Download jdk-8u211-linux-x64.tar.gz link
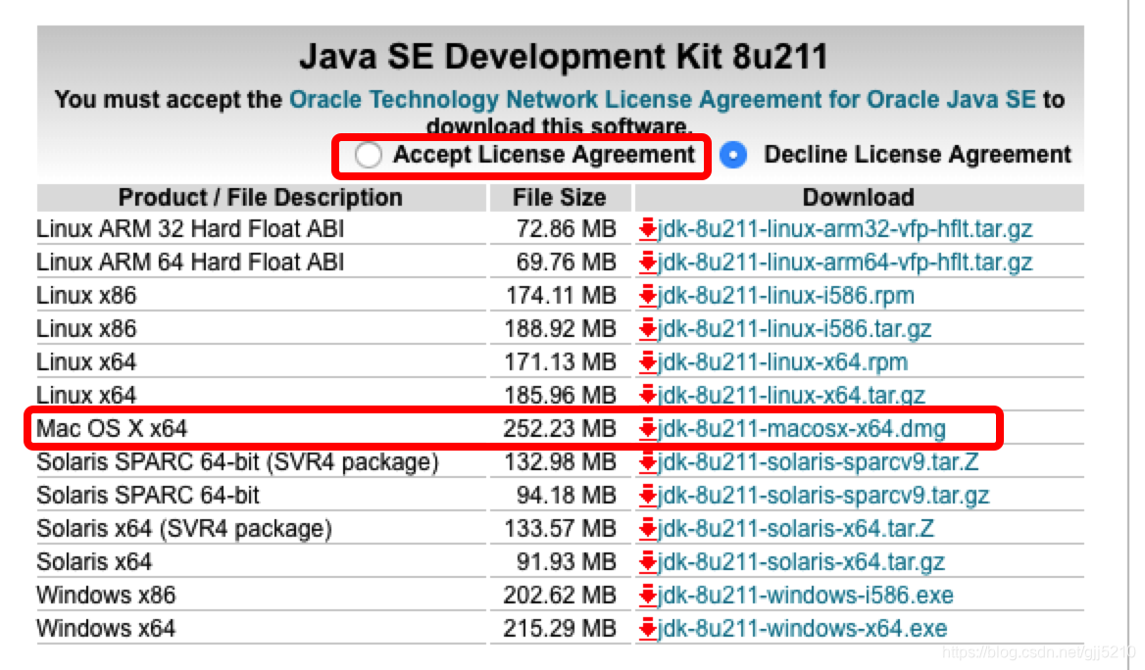Screen dimensions: 1145x670 (x=791, y=395)
